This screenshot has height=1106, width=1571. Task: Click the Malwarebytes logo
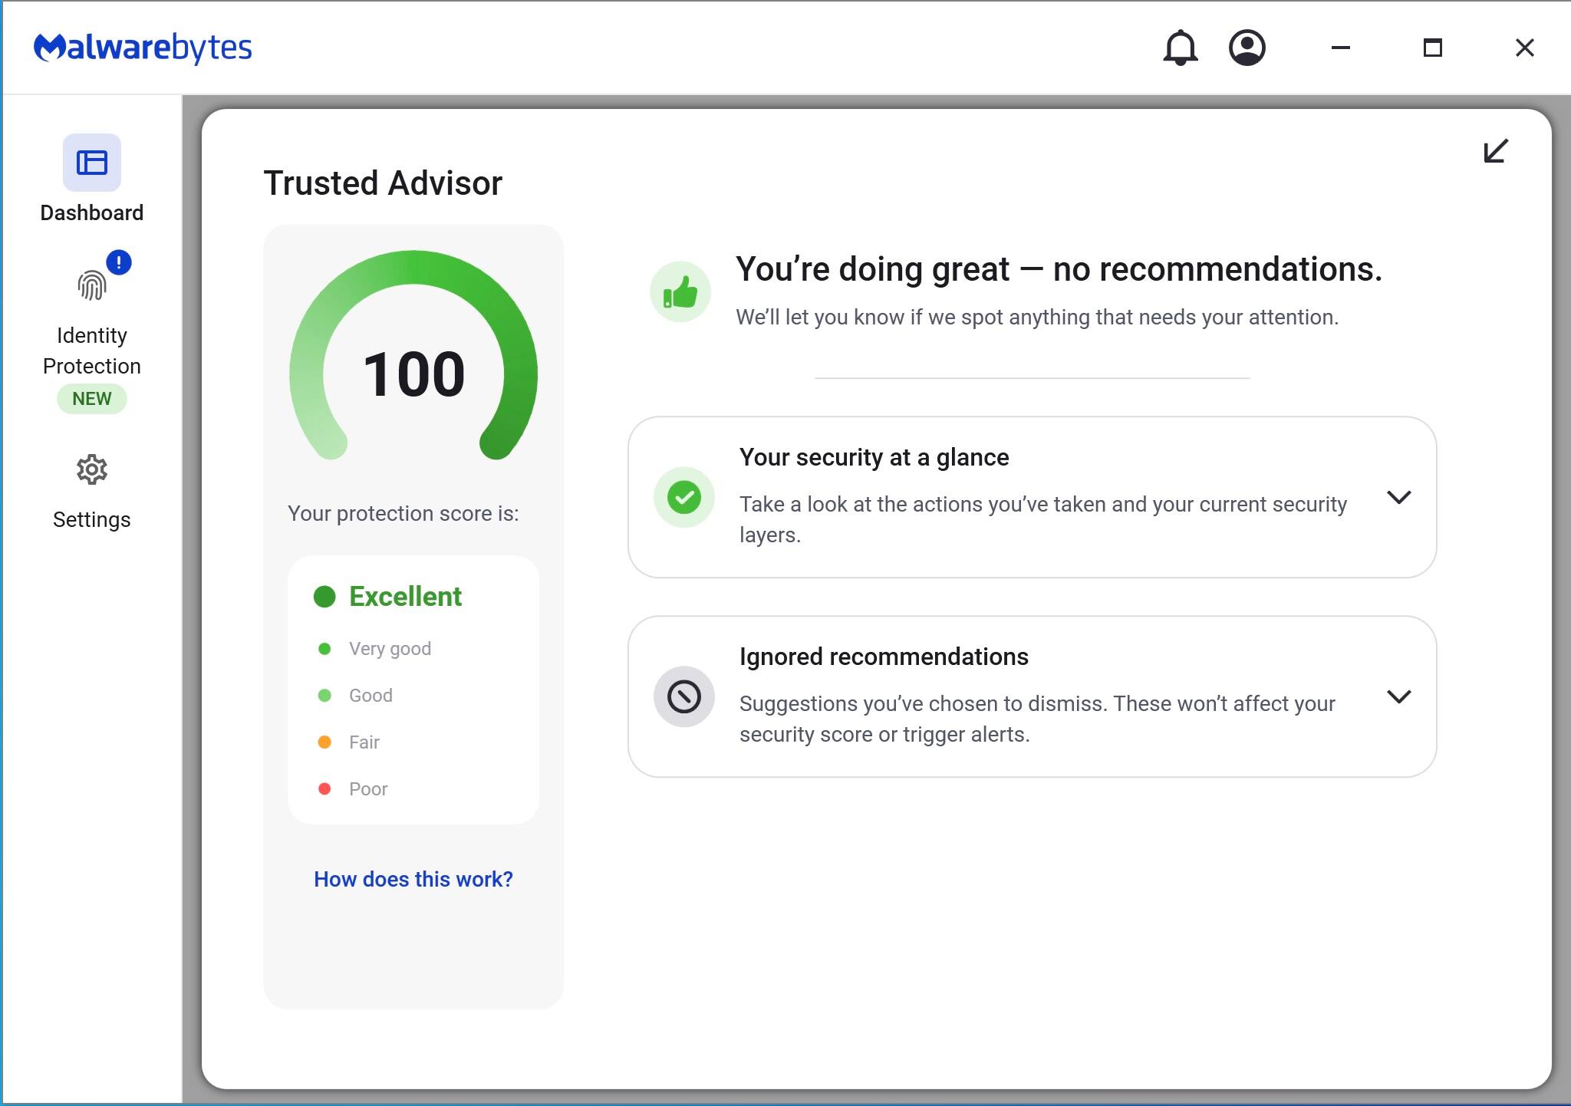click(143, 48)
